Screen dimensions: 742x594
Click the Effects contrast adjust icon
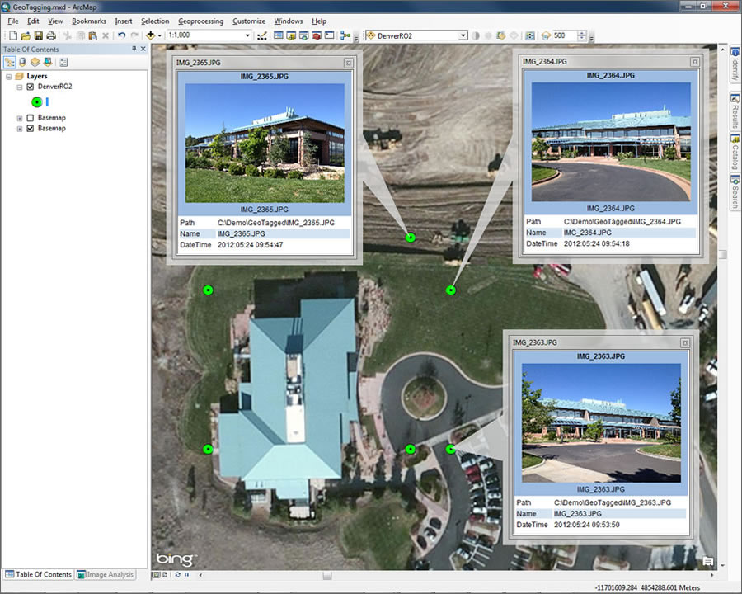[476, 35]
